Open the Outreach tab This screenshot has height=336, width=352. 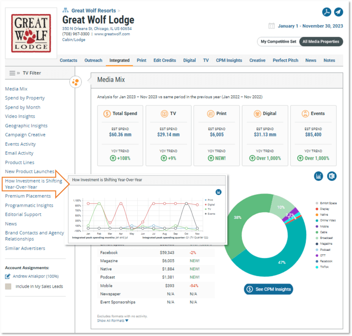tap(93, 60)
